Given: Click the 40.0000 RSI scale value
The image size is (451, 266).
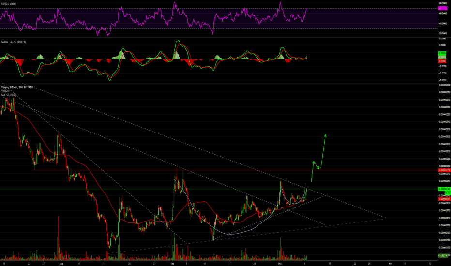Looking at the screenshot, I should (443, 24).
